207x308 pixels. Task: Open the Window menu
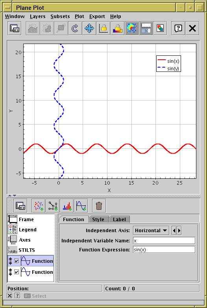pos(15,16)
